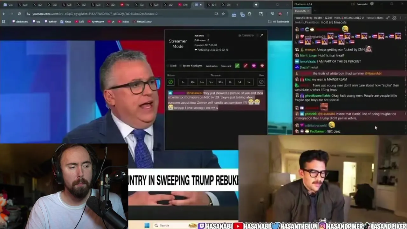
Task: Open Chrome extensions puzzle icon
Action: (x=249, y=14)
